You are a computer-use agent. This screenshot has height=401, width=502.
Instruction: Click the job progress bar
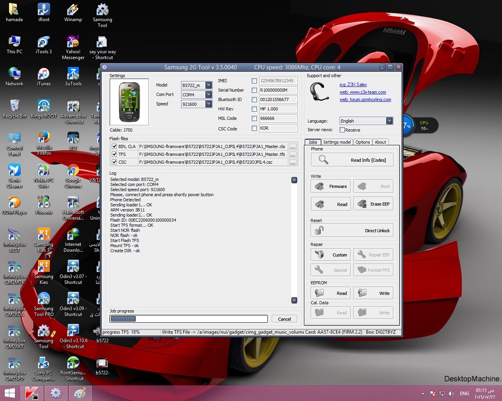189,319
